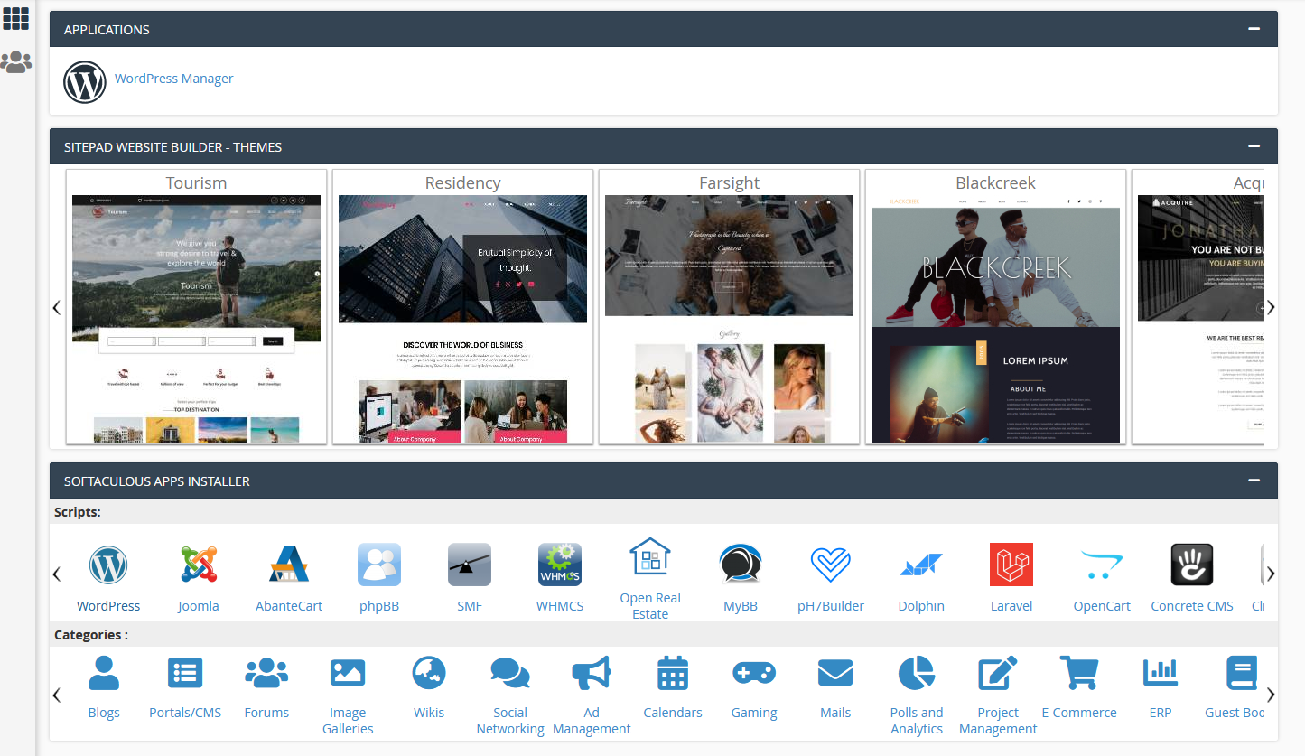Open the Portals/CMS category icon
The height and width of the screenshot is (756, 1305).
tap(185, 673)
